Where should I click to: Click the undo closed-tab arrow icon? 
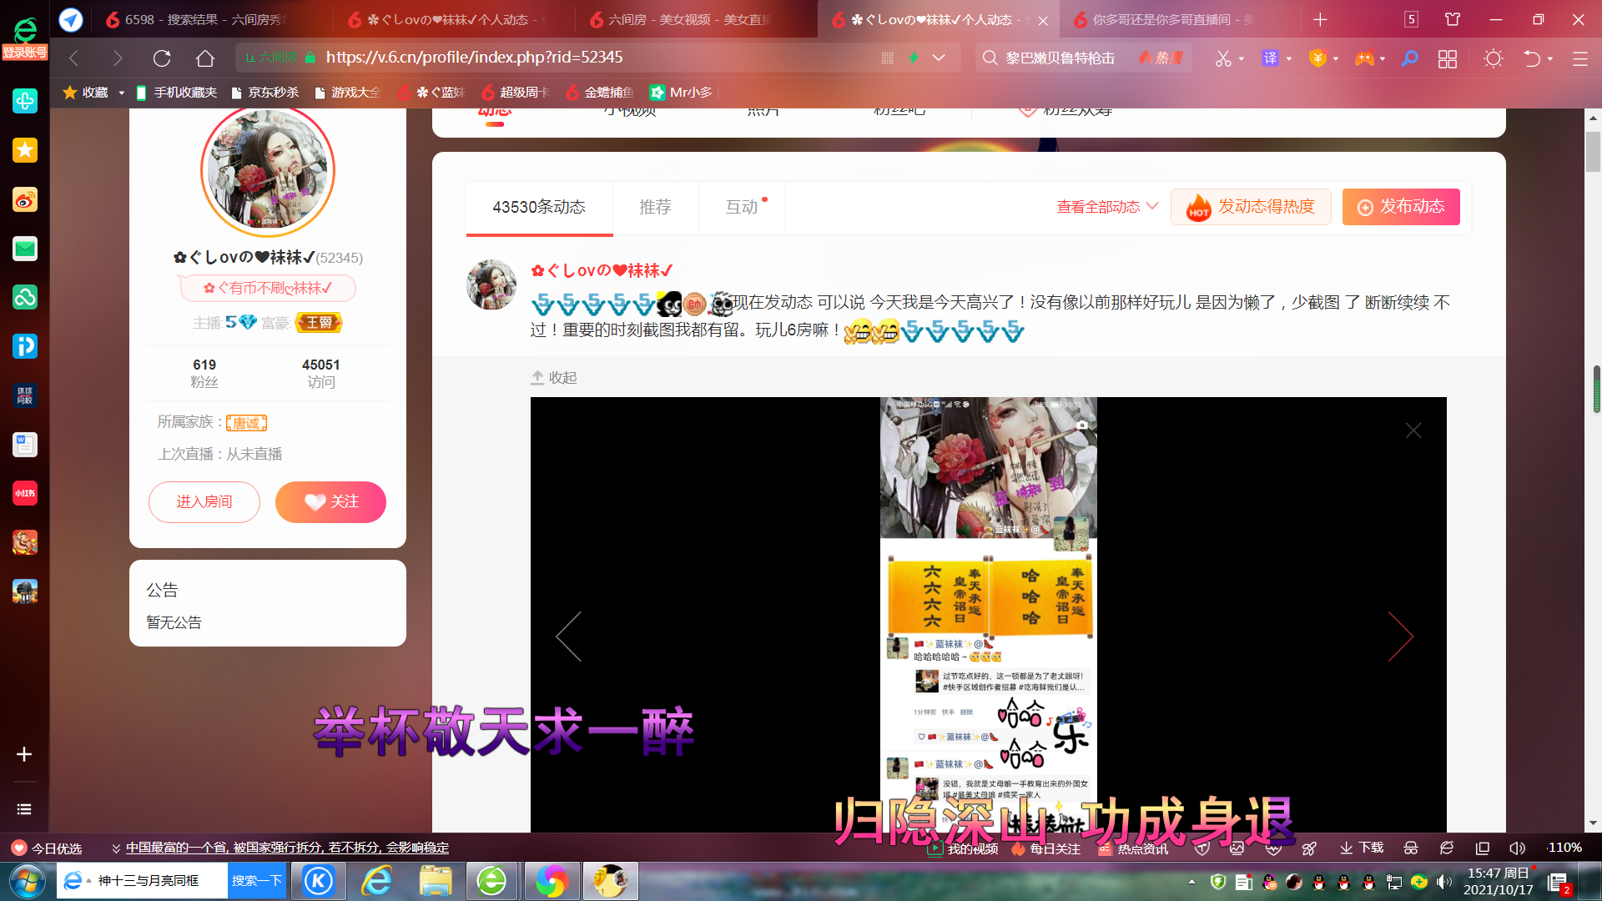(x=1532, y=58)
